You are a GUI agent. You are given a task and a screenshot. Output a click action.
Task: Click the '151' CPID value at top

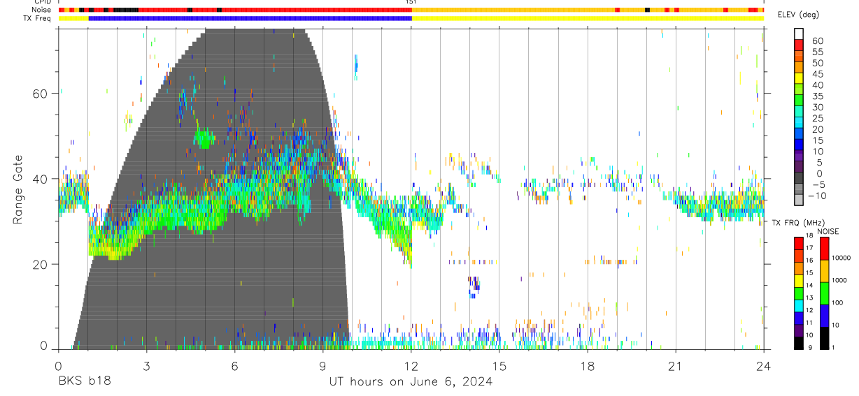[411, 2]
